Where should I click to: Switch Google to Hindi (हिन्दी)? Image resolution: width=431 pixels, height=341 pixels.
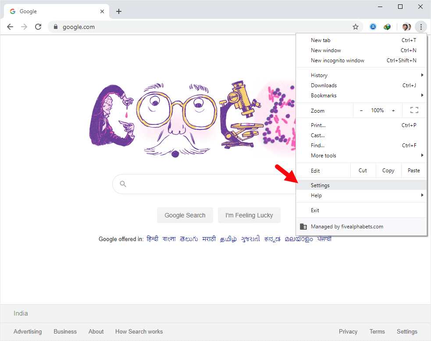point(153,239)
